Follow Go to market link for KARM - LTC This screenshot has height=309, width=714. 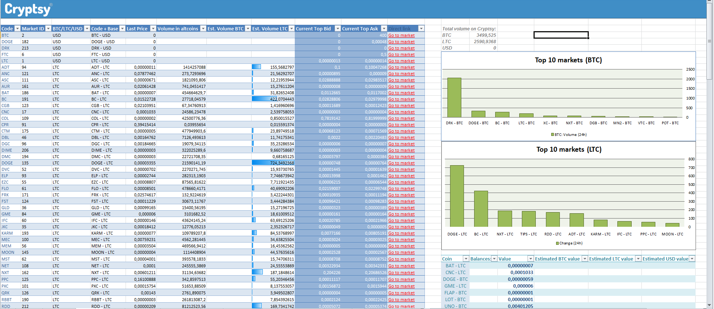[x=402, y=233]
